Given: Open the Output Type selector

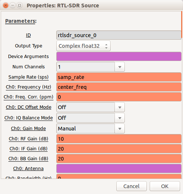Looking at the screenshot, I should 83,46.
